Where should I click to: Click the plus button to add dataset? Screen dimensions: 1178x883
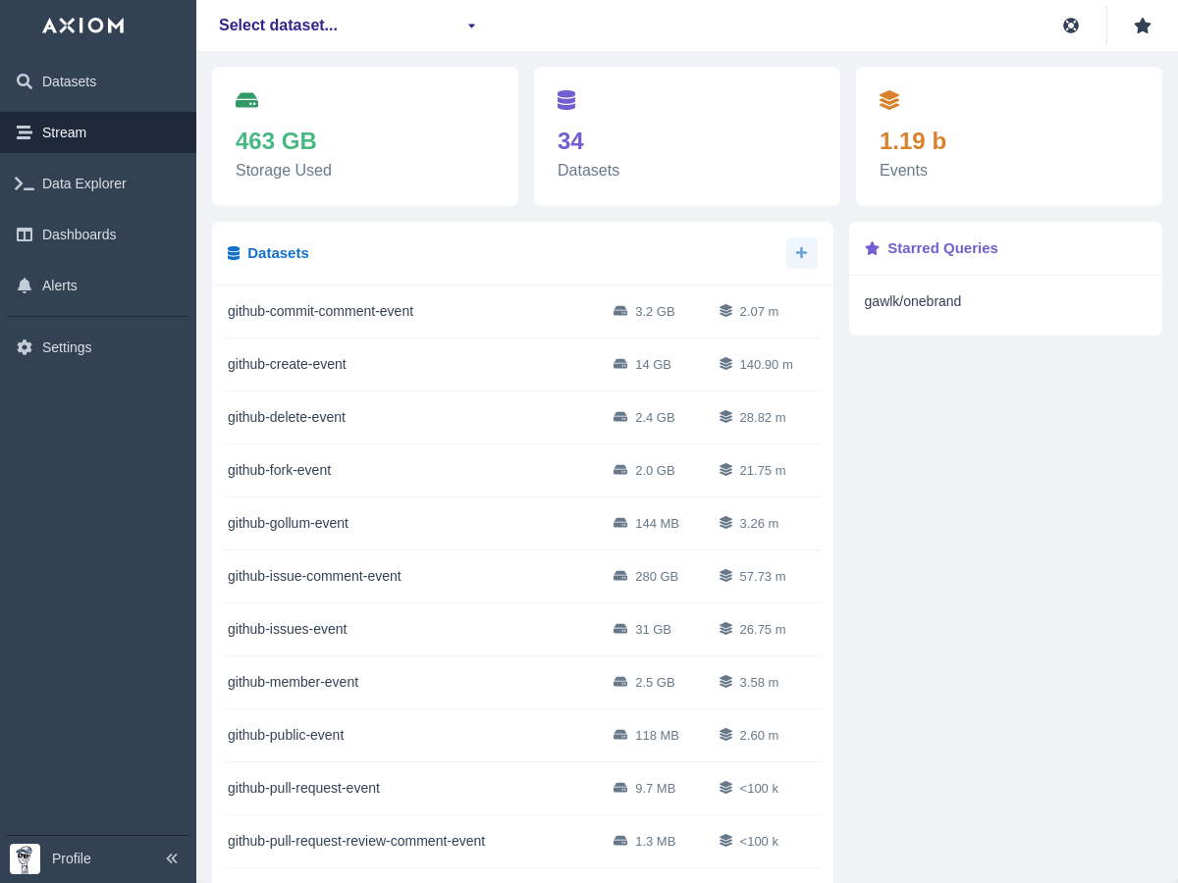tap(801, 253)
